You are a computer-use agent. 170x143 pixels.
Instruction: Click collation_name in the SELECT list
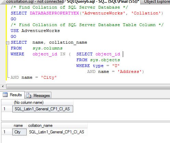pyautogui.click(x=68, y=42)
